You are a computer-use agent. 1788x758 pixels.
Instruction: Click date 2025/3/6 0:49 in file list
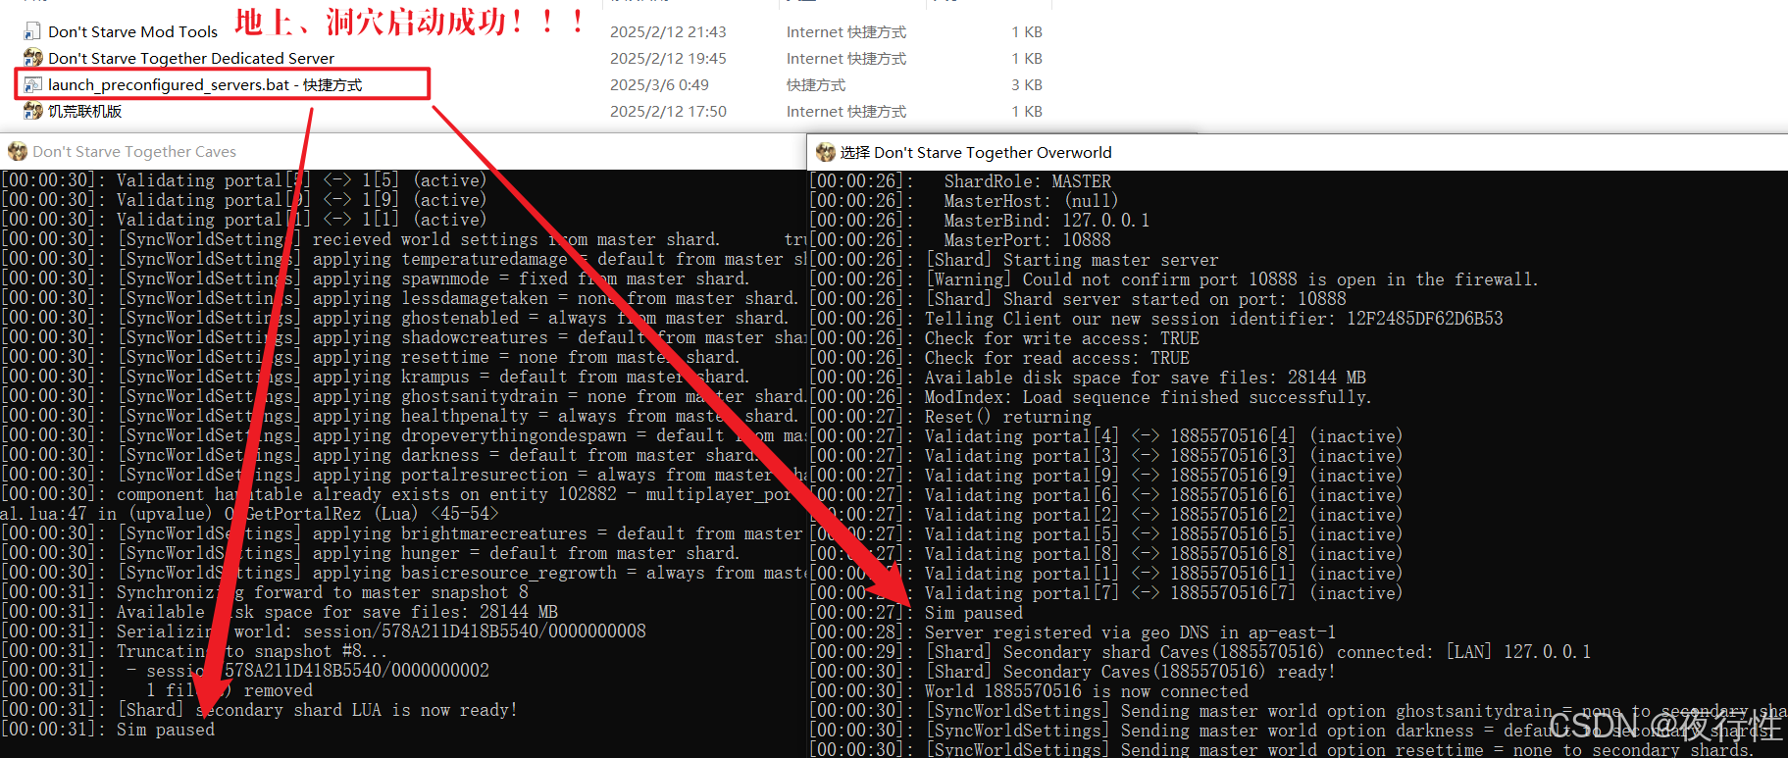[659, 84]
